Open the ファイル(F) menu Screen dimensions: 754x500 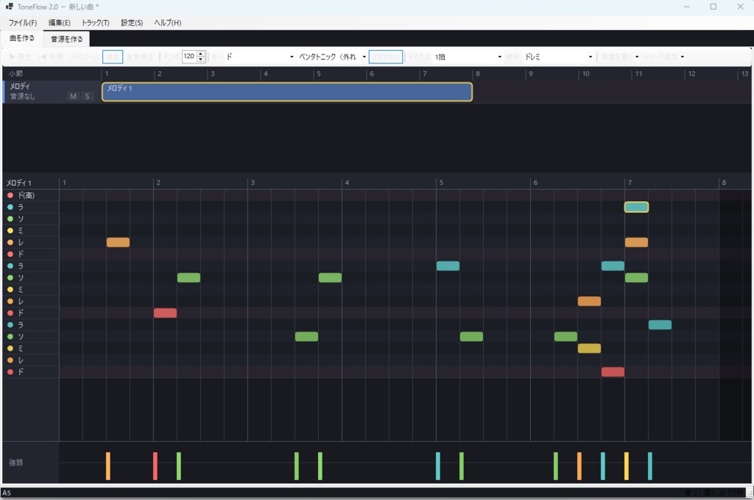click(x=23, y=23)
